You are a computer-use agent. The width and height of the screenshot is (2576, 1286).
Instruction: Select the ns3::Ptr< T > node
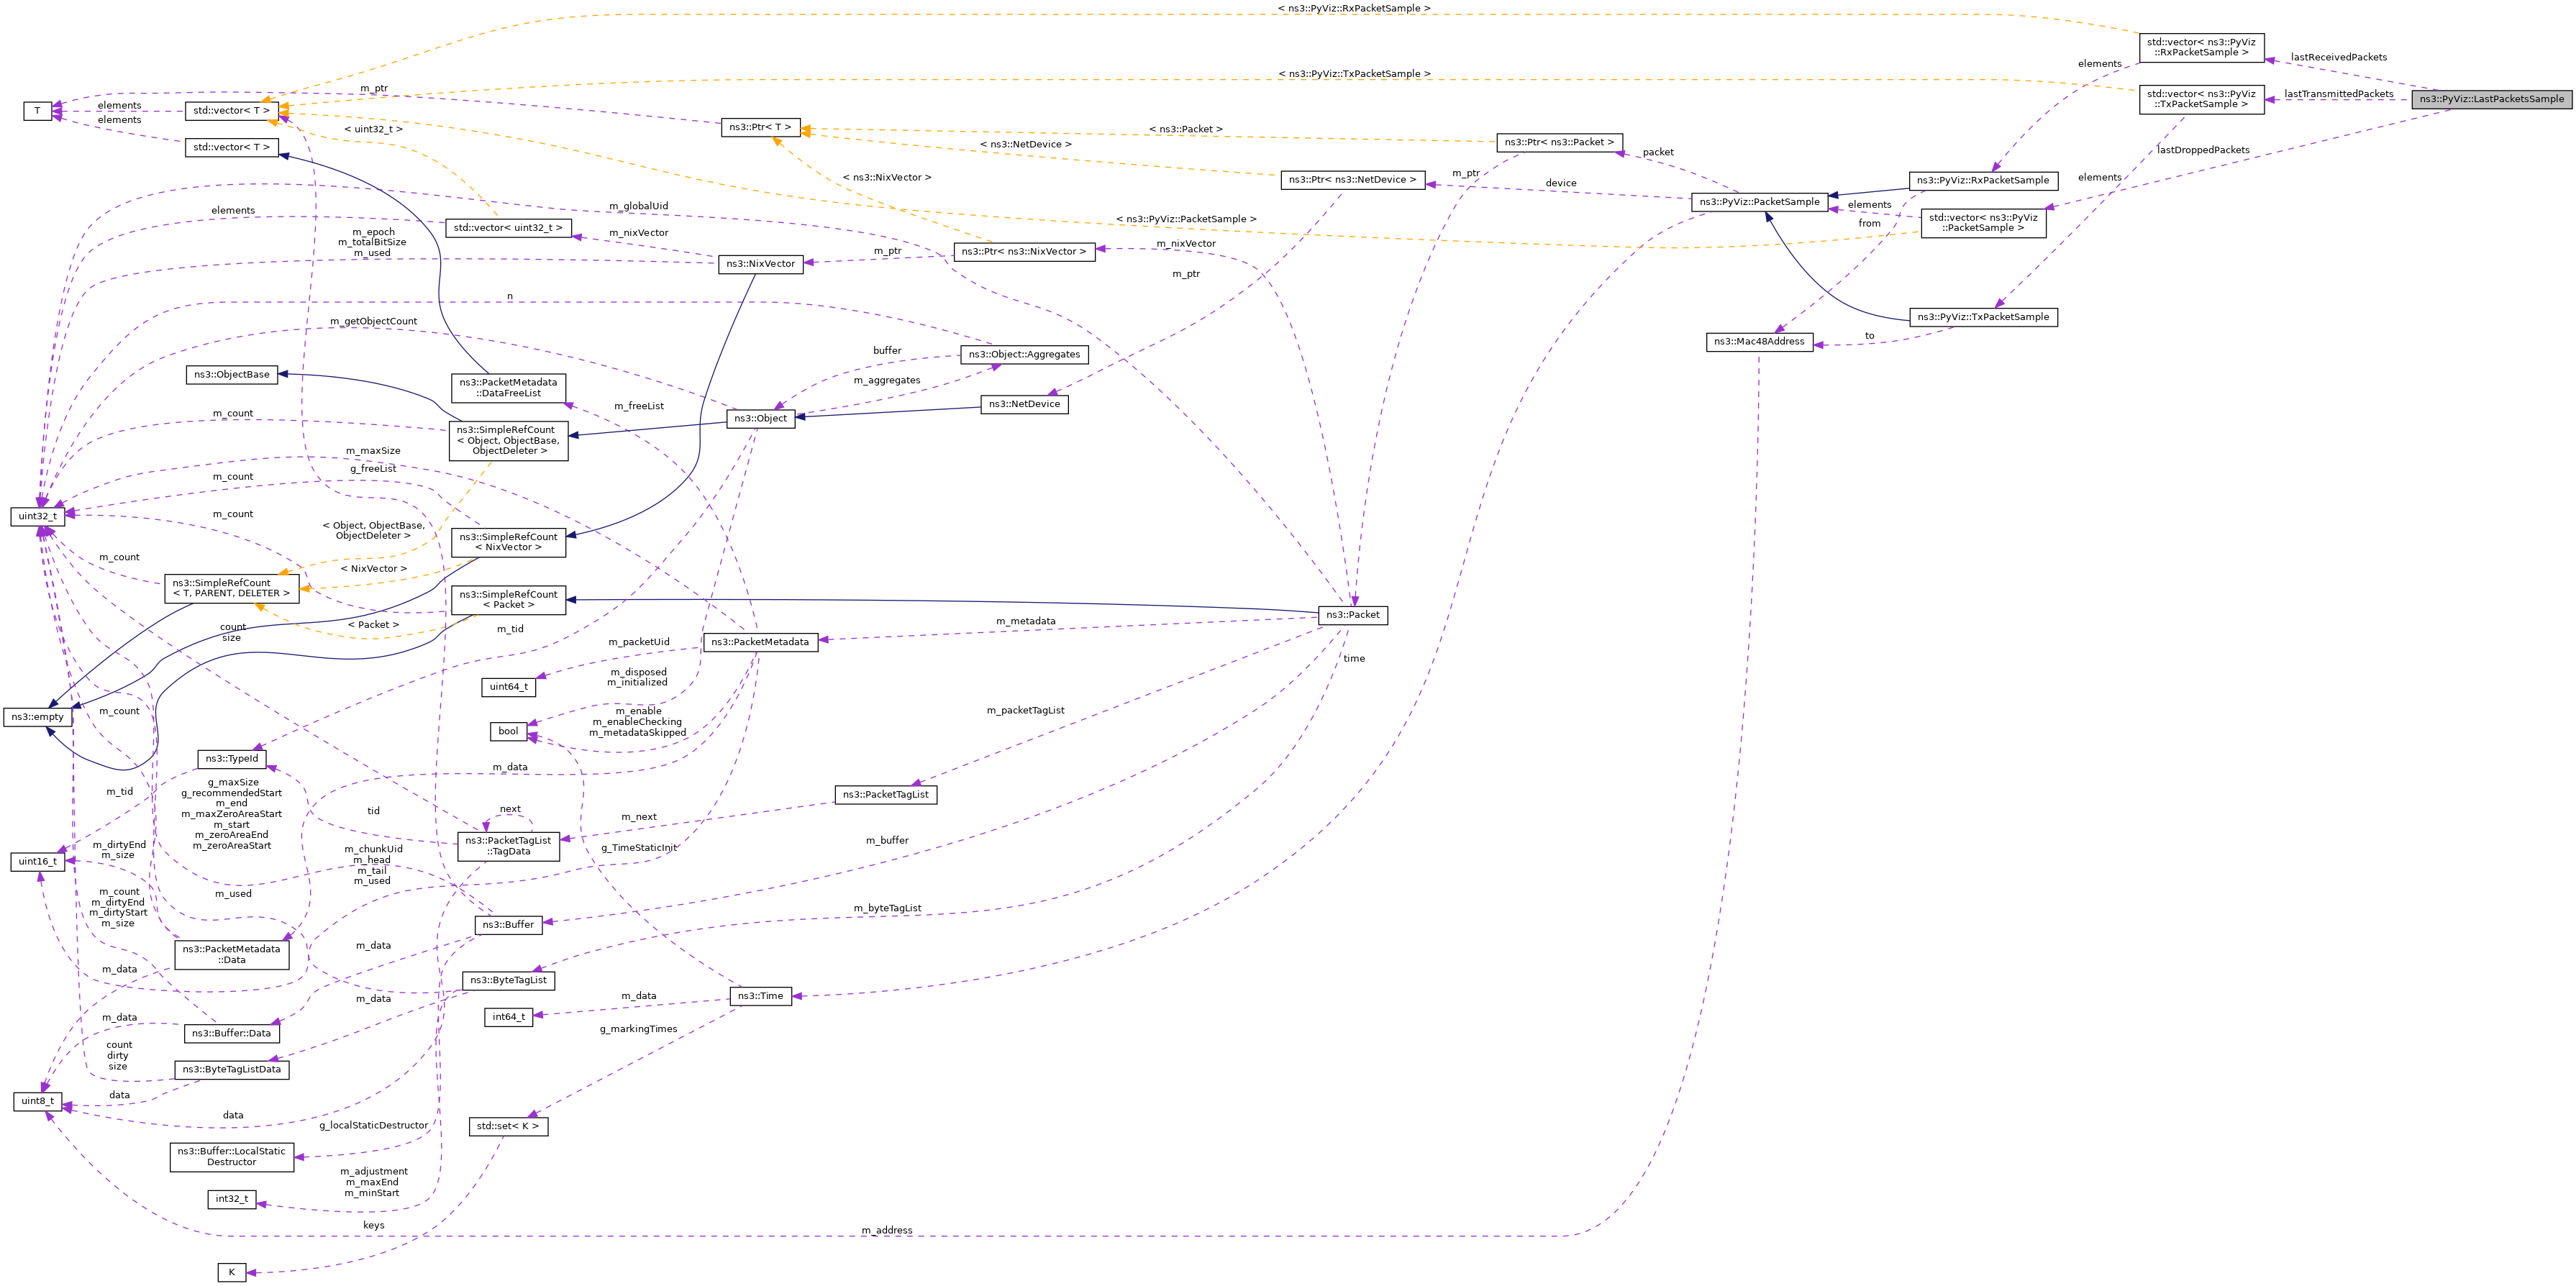point(760,128)
